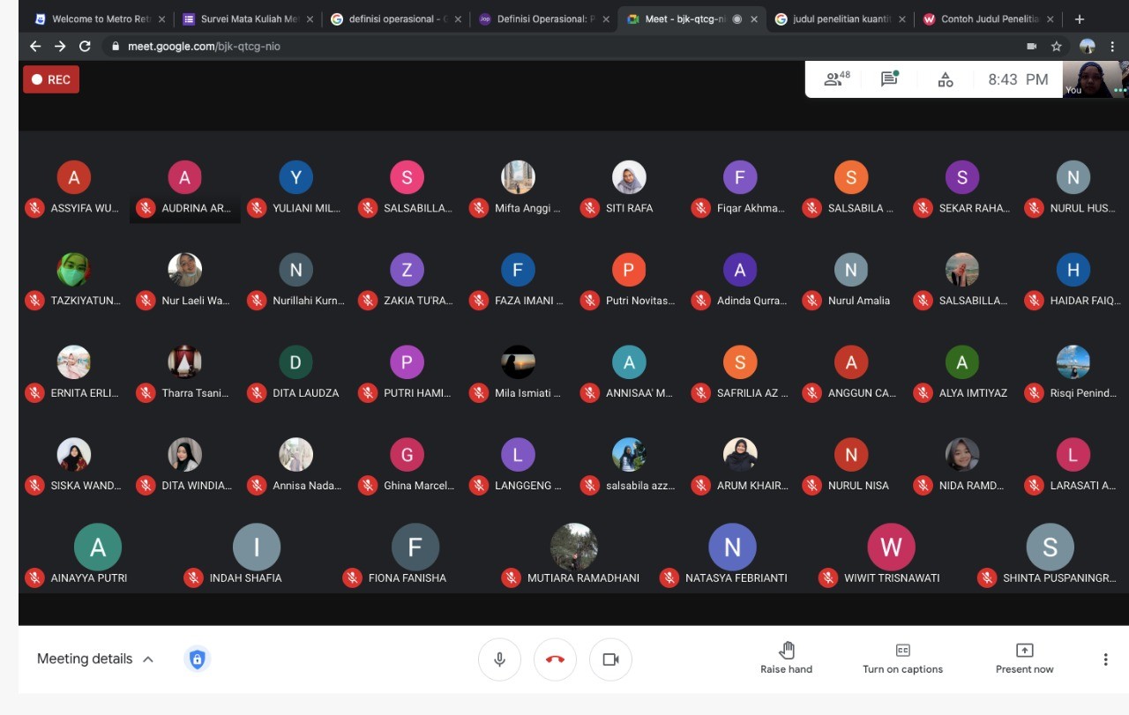Go back using the browser back arrow

click(x=35, y=46)
